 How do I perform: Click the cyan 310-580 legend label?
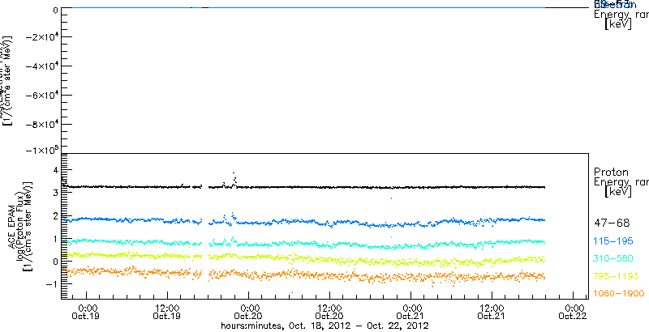click(613, 258)
